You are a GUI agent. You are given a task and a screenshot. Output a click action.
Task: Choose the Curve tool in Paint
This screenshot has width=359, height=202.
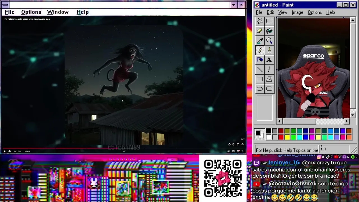[269, 70]
